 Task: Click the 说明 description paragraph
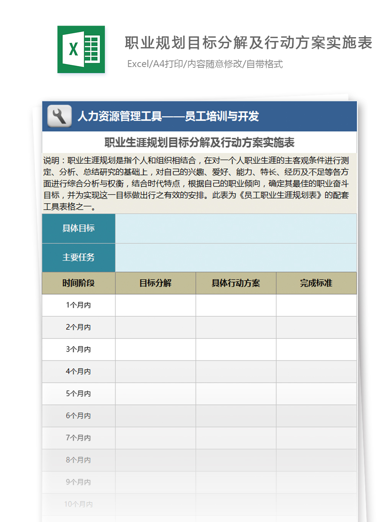(196, 183)
